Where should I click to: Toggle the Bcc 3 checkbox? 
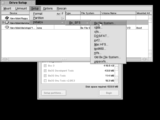coord(45,66)
